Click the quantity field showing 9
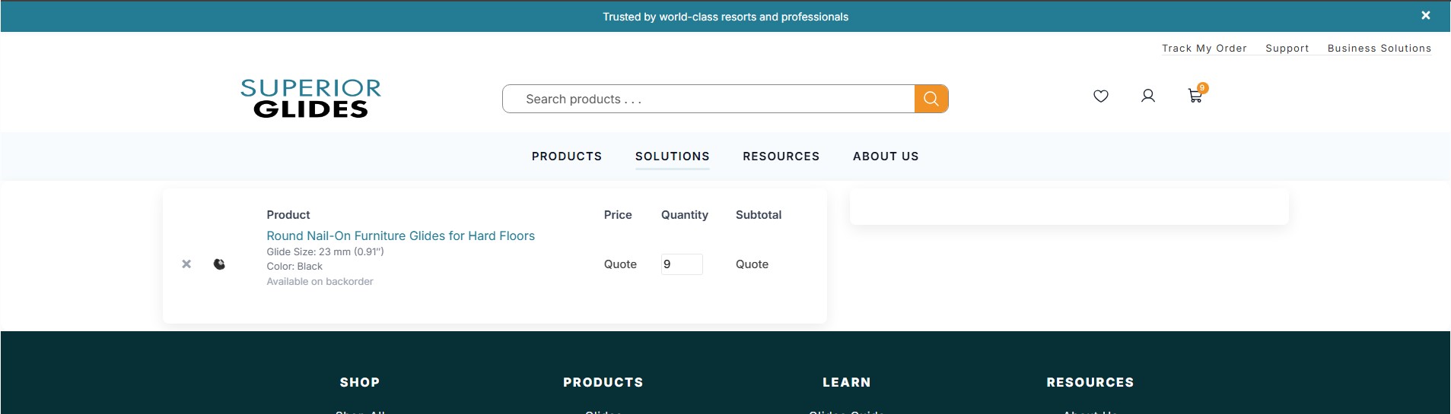The width and height of the screenshot is (1451, 414). [x=681, y=264]
